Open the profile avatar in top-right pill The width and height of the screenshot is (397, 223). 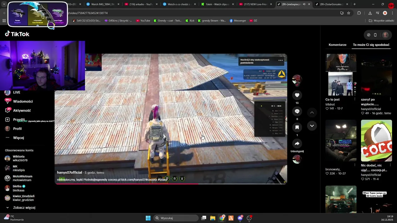tap(386, 35)
